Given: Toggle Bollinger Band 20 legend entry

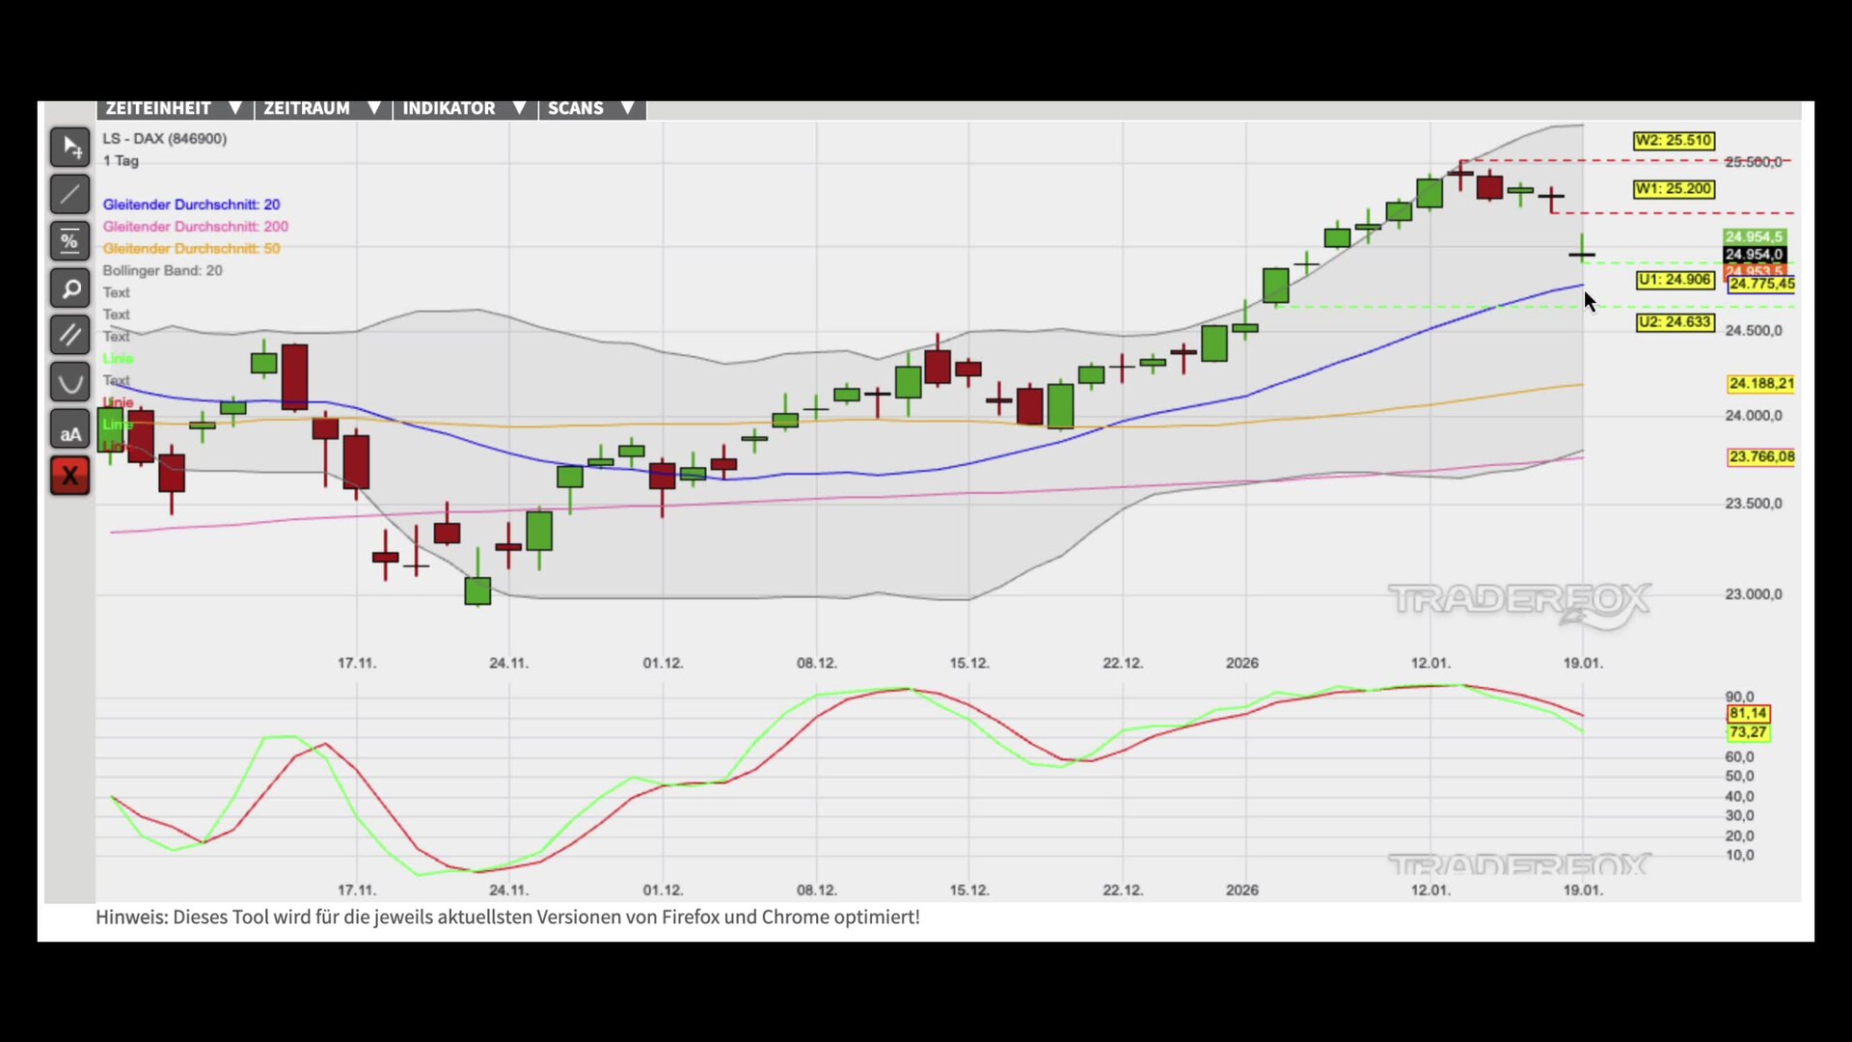Looking at the screenshot, I should point(162,271).
